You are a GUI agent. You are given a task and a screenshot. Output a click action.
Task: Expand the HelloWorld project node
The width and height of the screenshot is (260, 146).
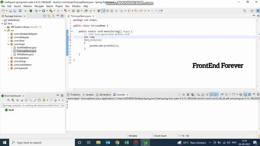point(2,20)
